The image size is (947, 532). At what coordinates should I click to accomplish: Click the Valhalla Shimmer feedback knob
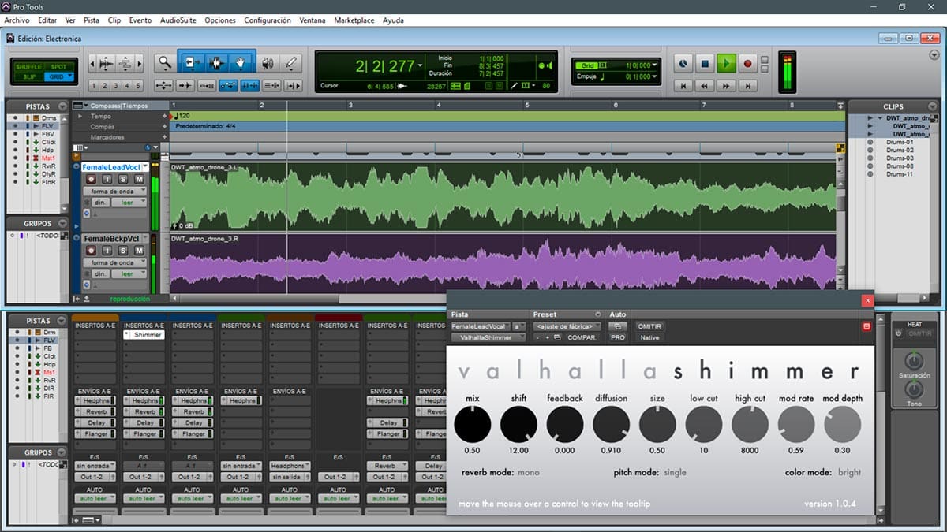click(x=565, y=425)
